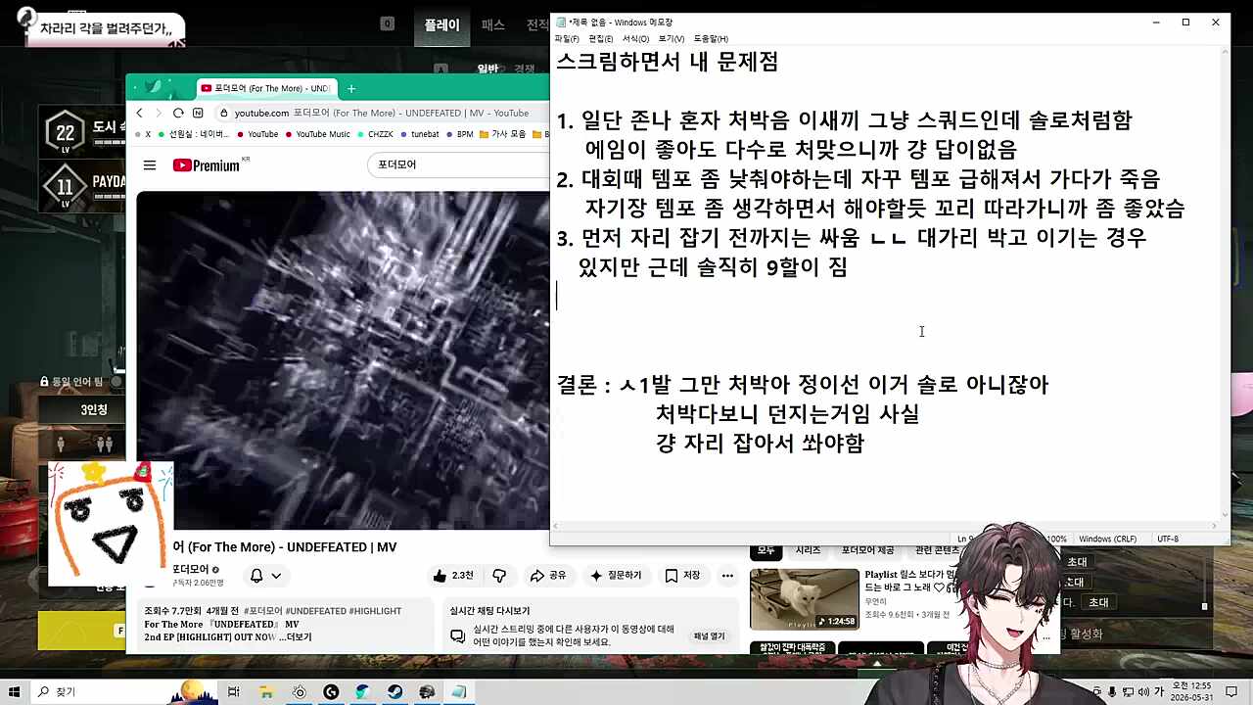Open Notepad 보기(V) menu

pyautogui.click(x=672, y=39)
